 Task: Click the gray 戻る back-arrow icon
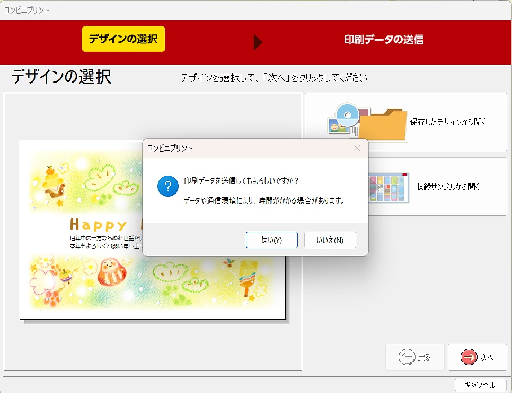pos(405,357)
